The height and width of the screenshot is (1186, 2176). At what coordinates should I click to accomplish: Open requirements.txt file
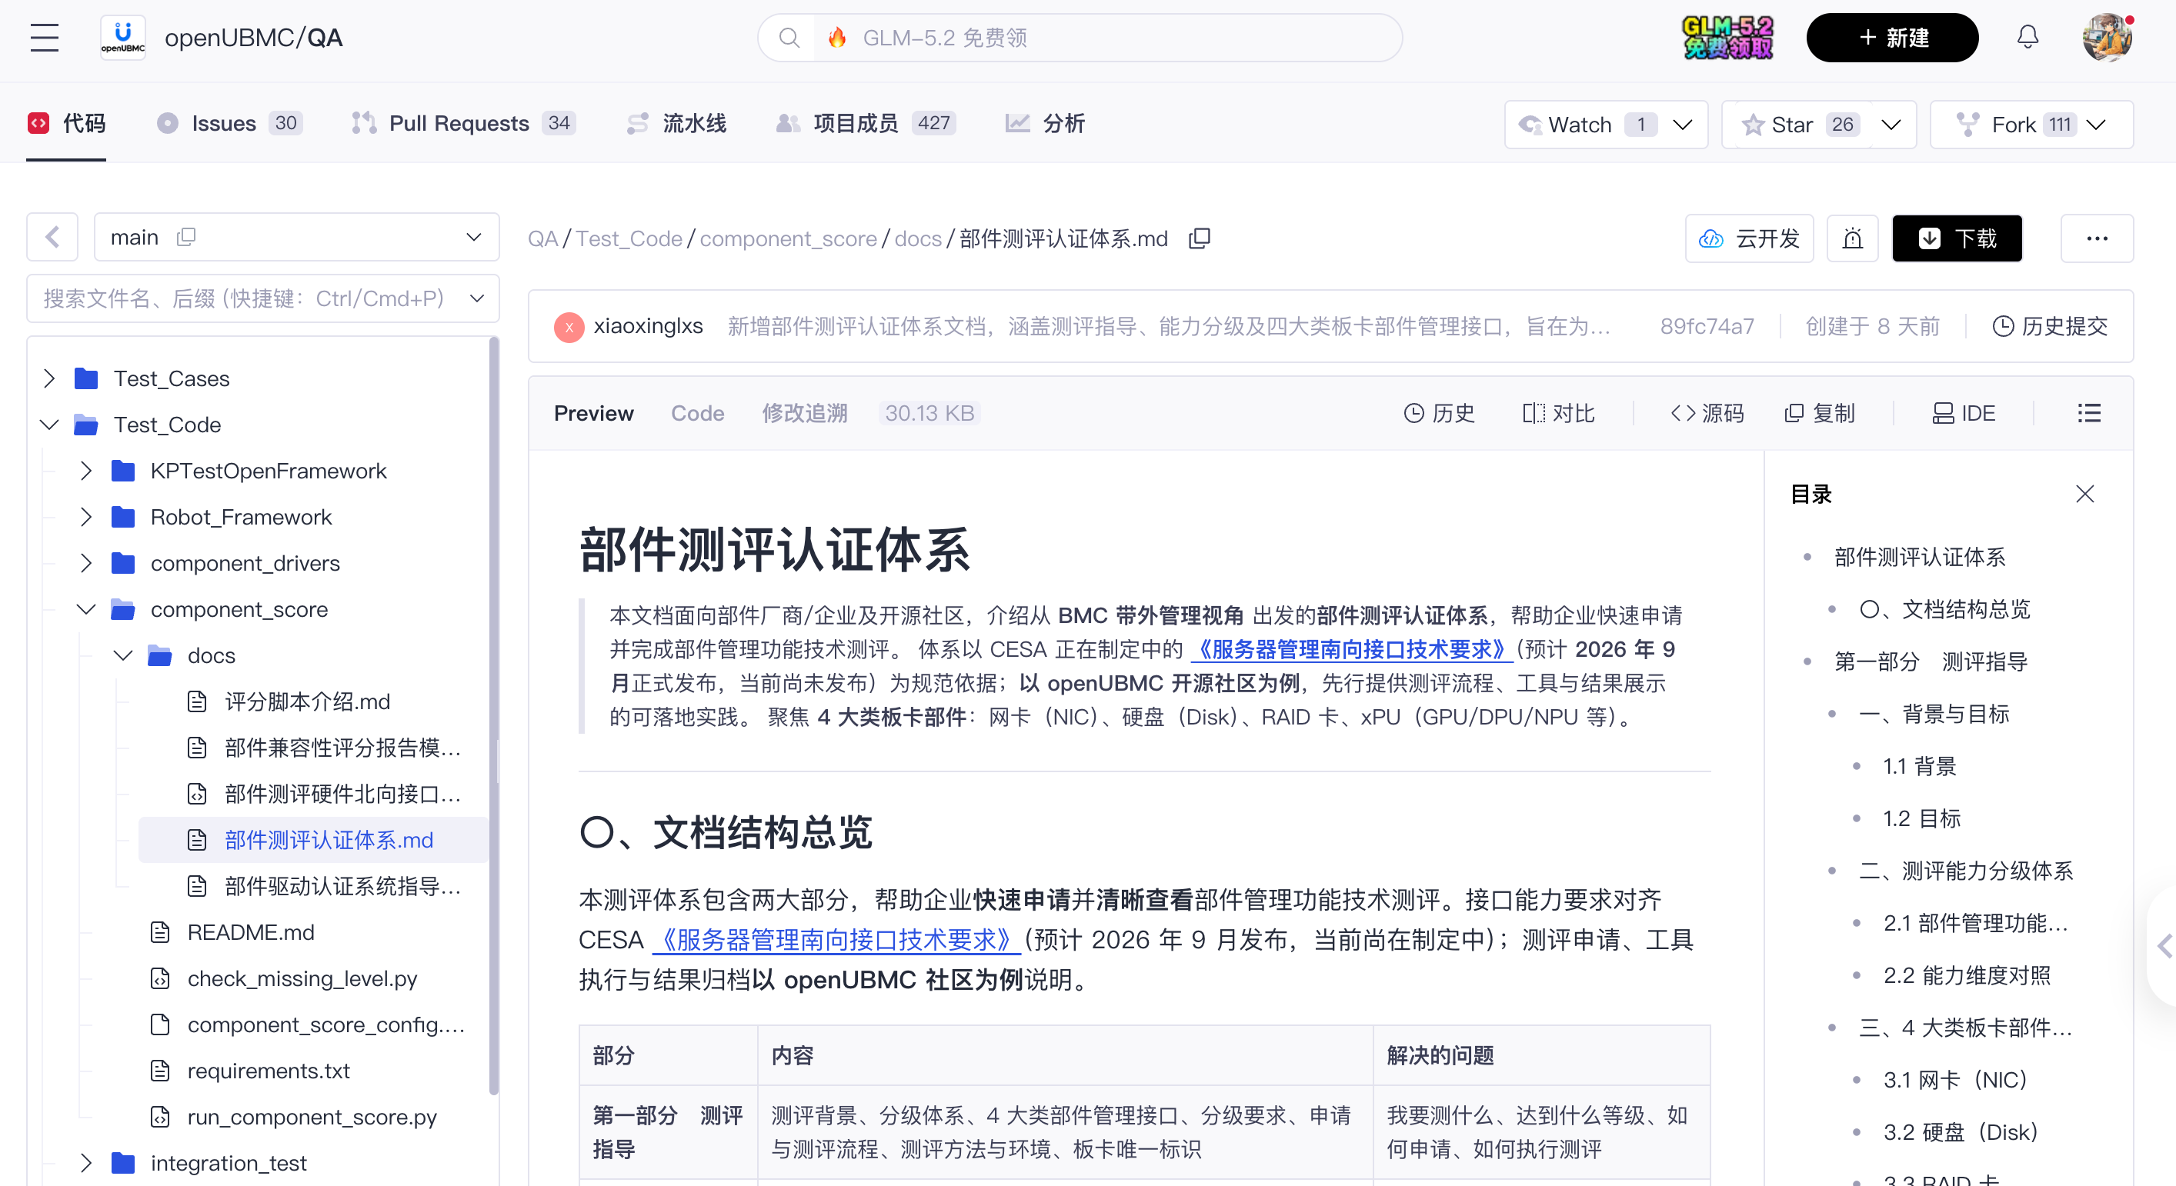(269, 1071)
